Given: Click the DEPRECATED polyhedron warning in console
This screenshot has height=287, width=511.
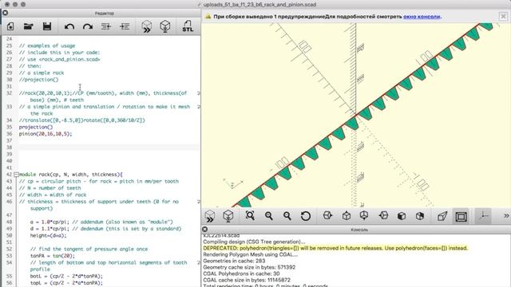Looking at the screenshot, I should pos(335,248).
